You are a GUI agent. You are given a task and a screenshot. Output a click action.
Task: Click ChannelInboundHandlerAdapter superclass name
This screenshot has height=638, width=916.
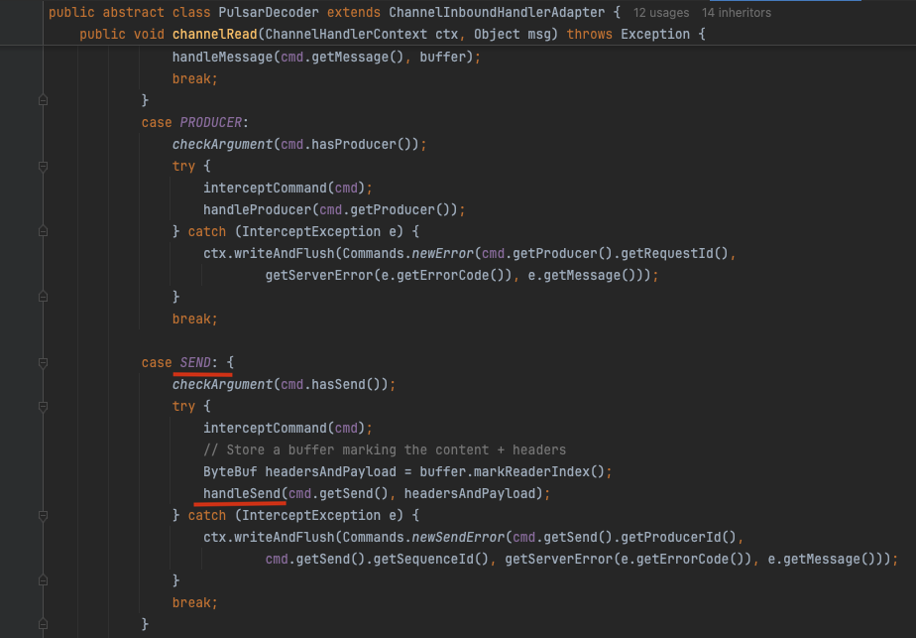[497, 12]
